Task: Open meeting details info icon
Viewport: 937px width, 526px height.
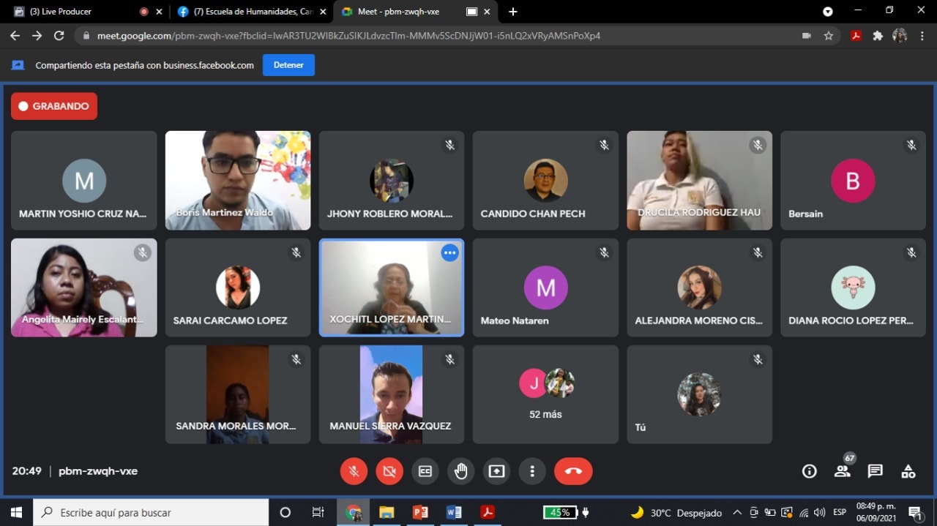Action: click(x=809, y=472)
